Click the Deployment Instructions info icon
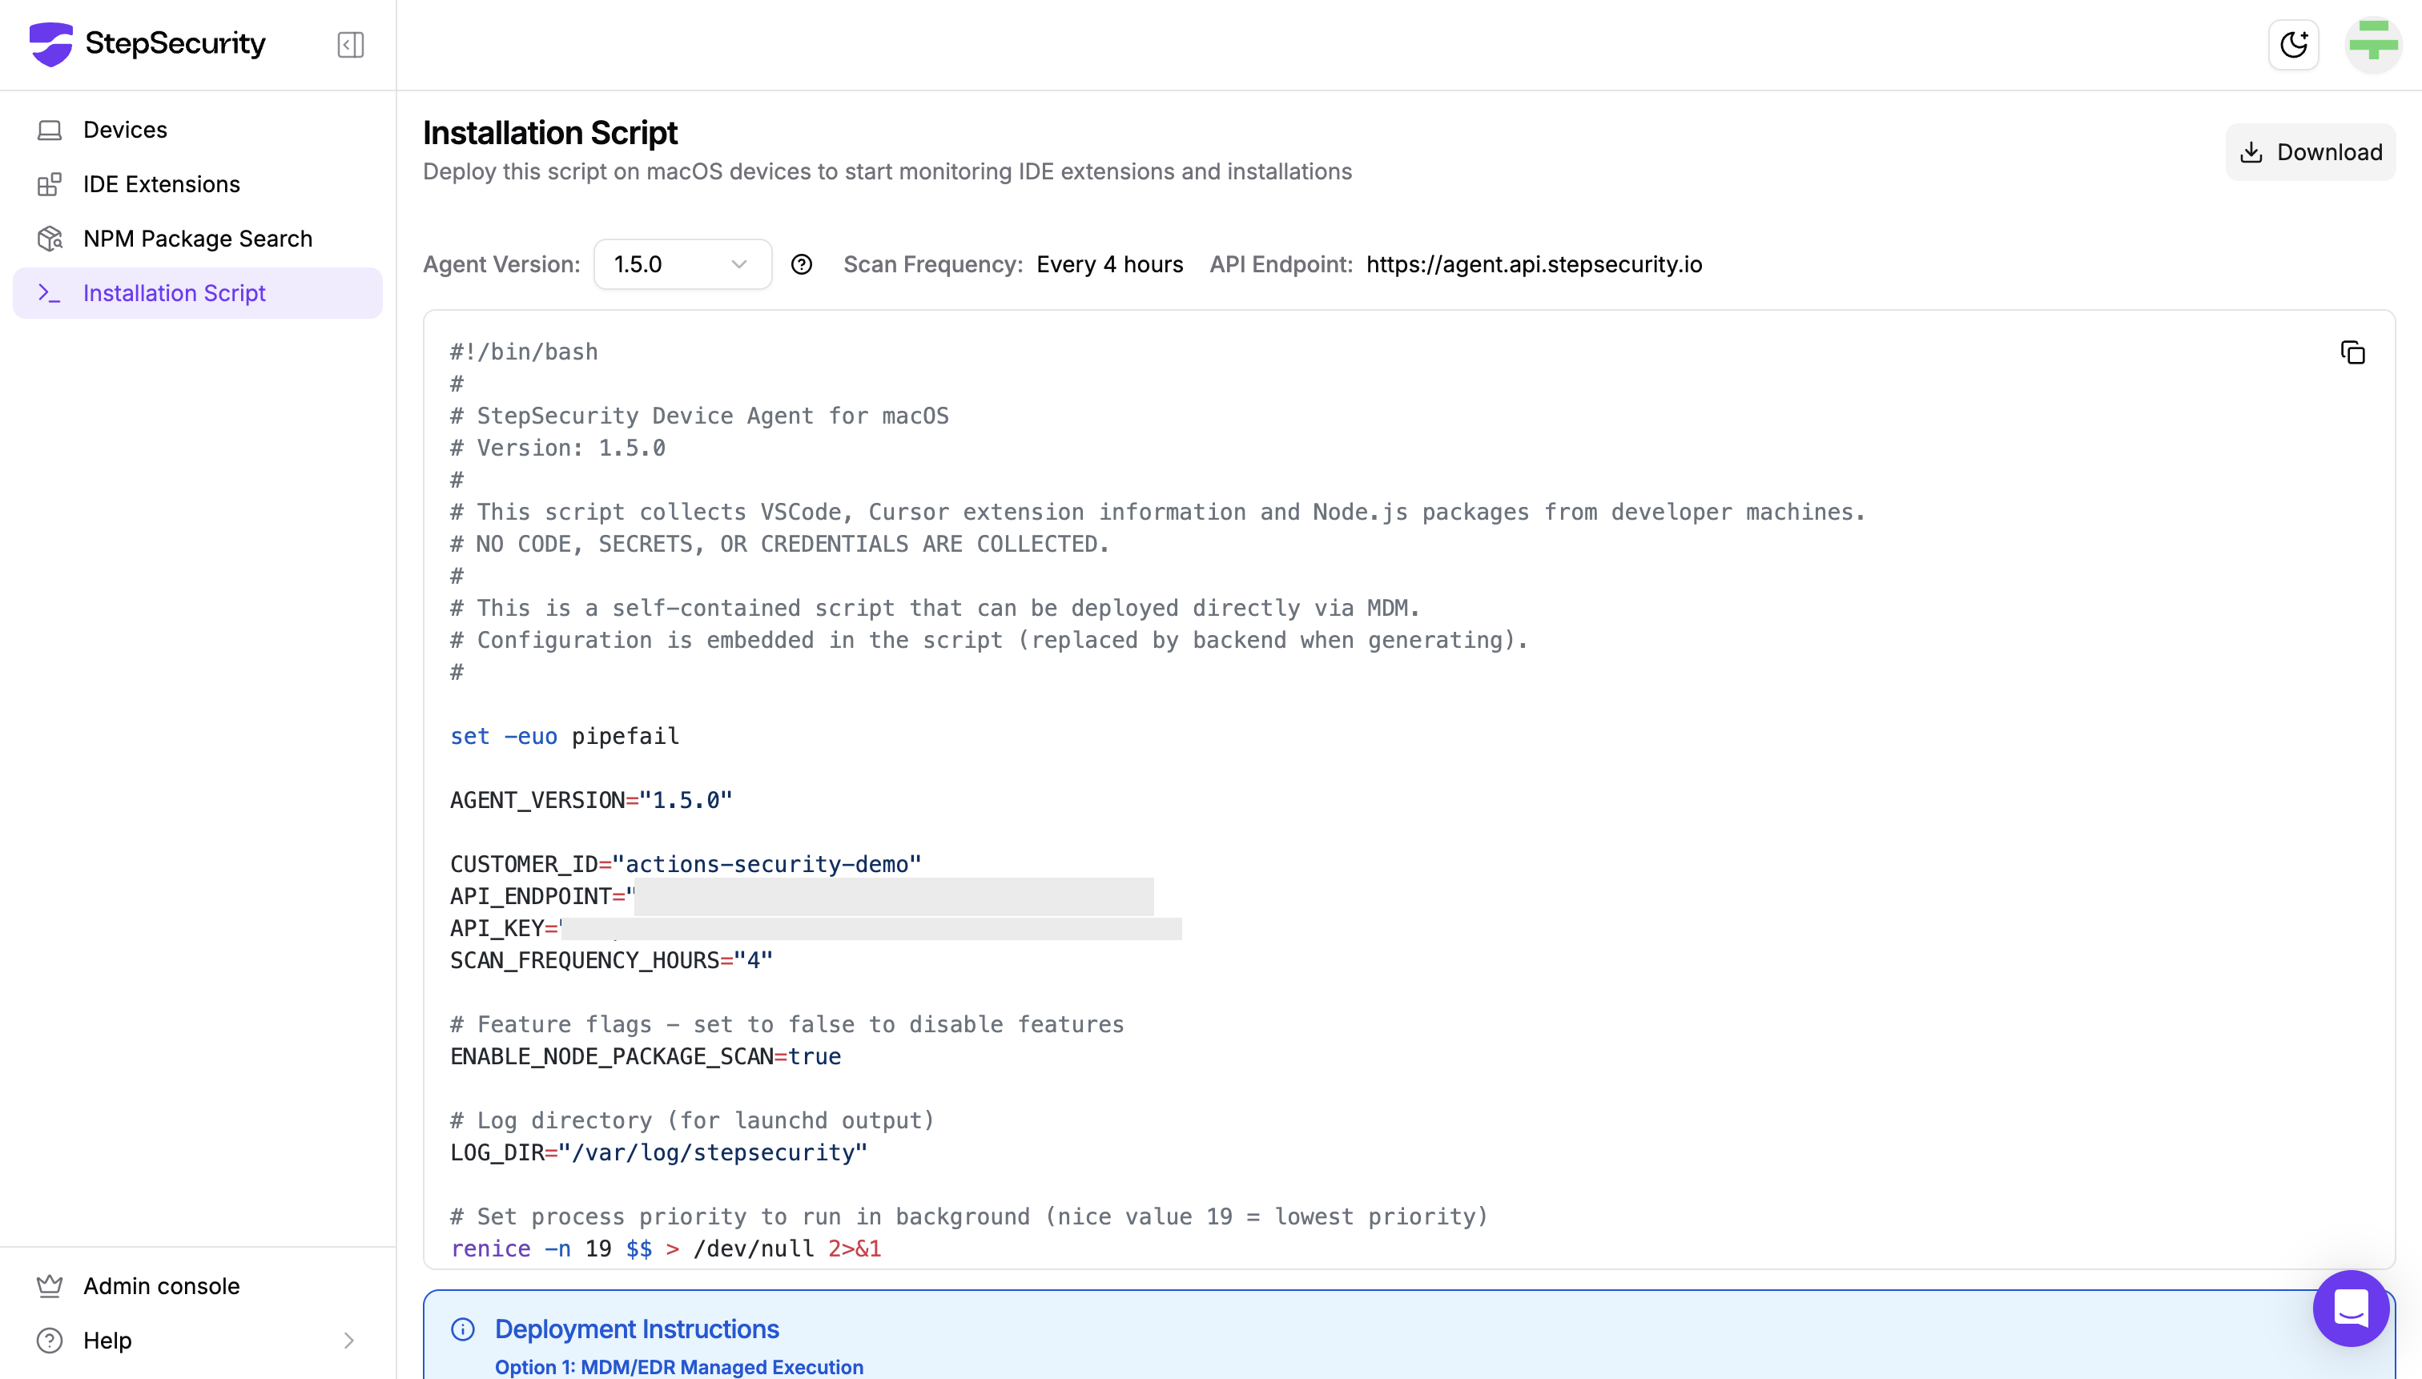The height and width of the screenshot is (1379, 2422). [463, 1329]
